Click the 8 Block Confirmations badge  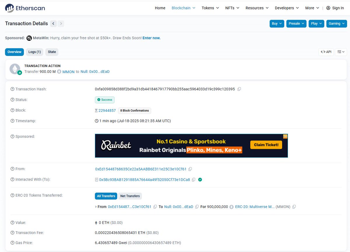(x=134, y=111)
